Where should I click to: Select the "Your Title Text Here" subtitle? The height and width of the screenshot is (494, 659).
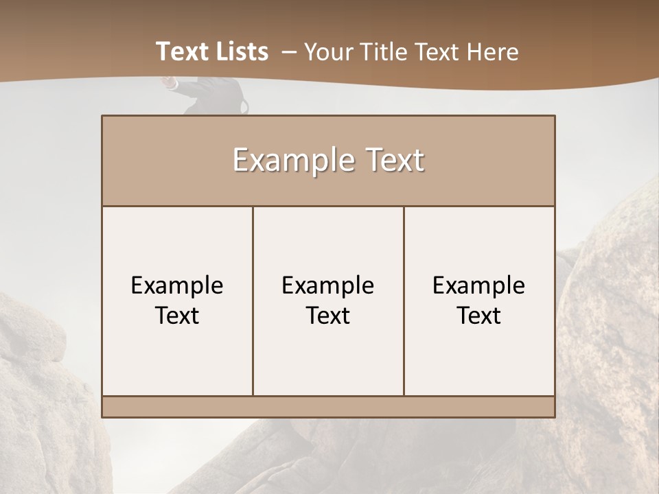(411, 51)
